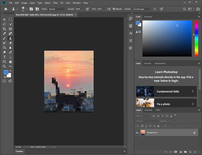
Task: Toggle pressure for size button
Action: (161, 9)
